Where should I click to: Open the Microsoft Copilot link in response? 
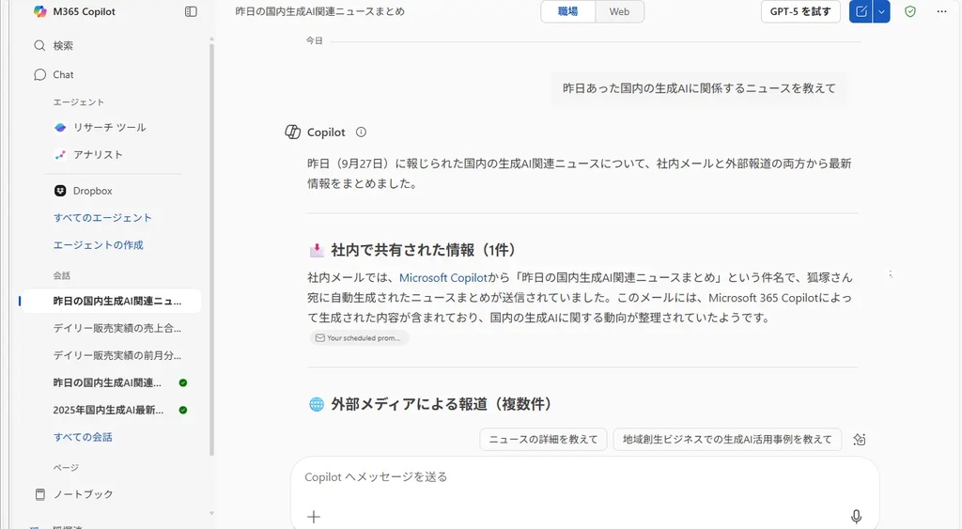[x=443, y=277]
